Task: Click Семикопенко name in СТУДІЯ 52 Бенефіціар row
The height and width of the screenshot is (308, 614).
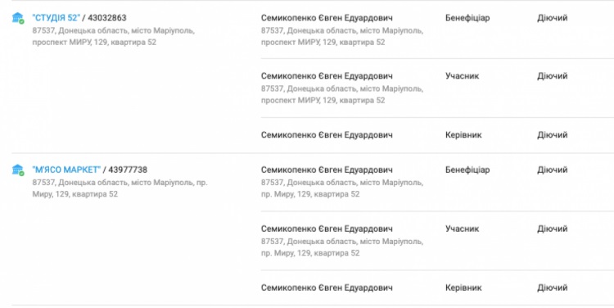Action: pos(327,18)
